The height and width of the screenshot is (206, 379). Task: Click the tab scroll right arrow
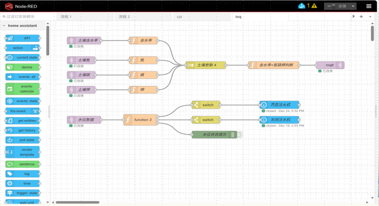(354, 16)
